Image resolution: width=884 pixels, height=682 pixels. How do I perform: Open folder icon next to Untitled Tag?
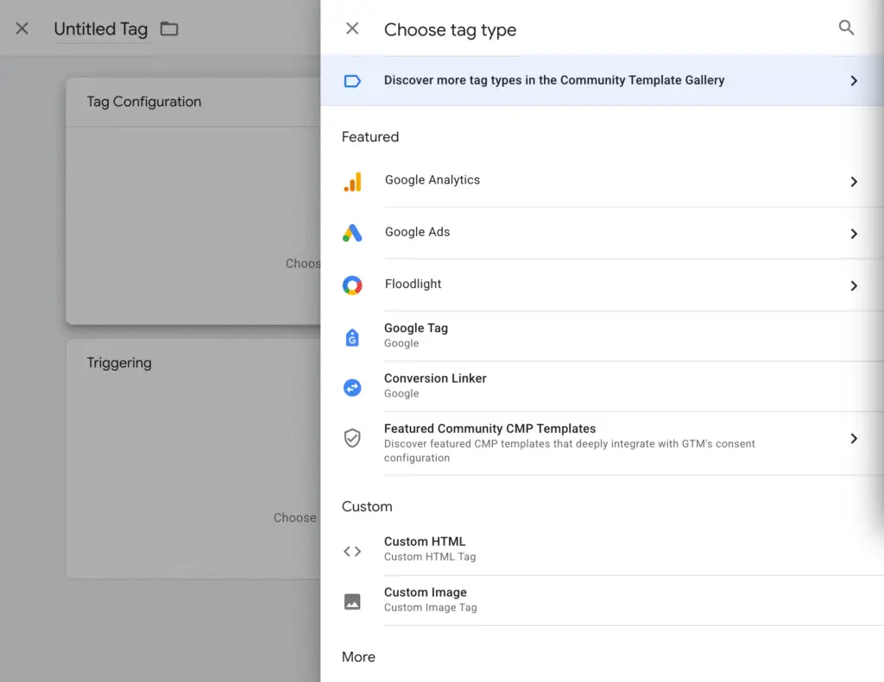pos(169,29)
